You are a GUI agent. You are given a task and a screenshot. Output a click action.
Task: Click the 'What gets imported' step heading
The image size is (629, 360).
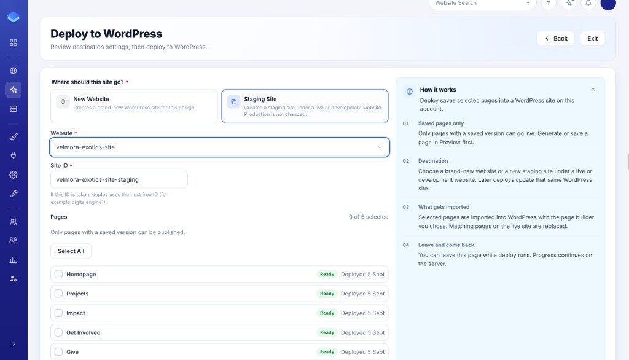pyautogui.click(x=443, y=207)
